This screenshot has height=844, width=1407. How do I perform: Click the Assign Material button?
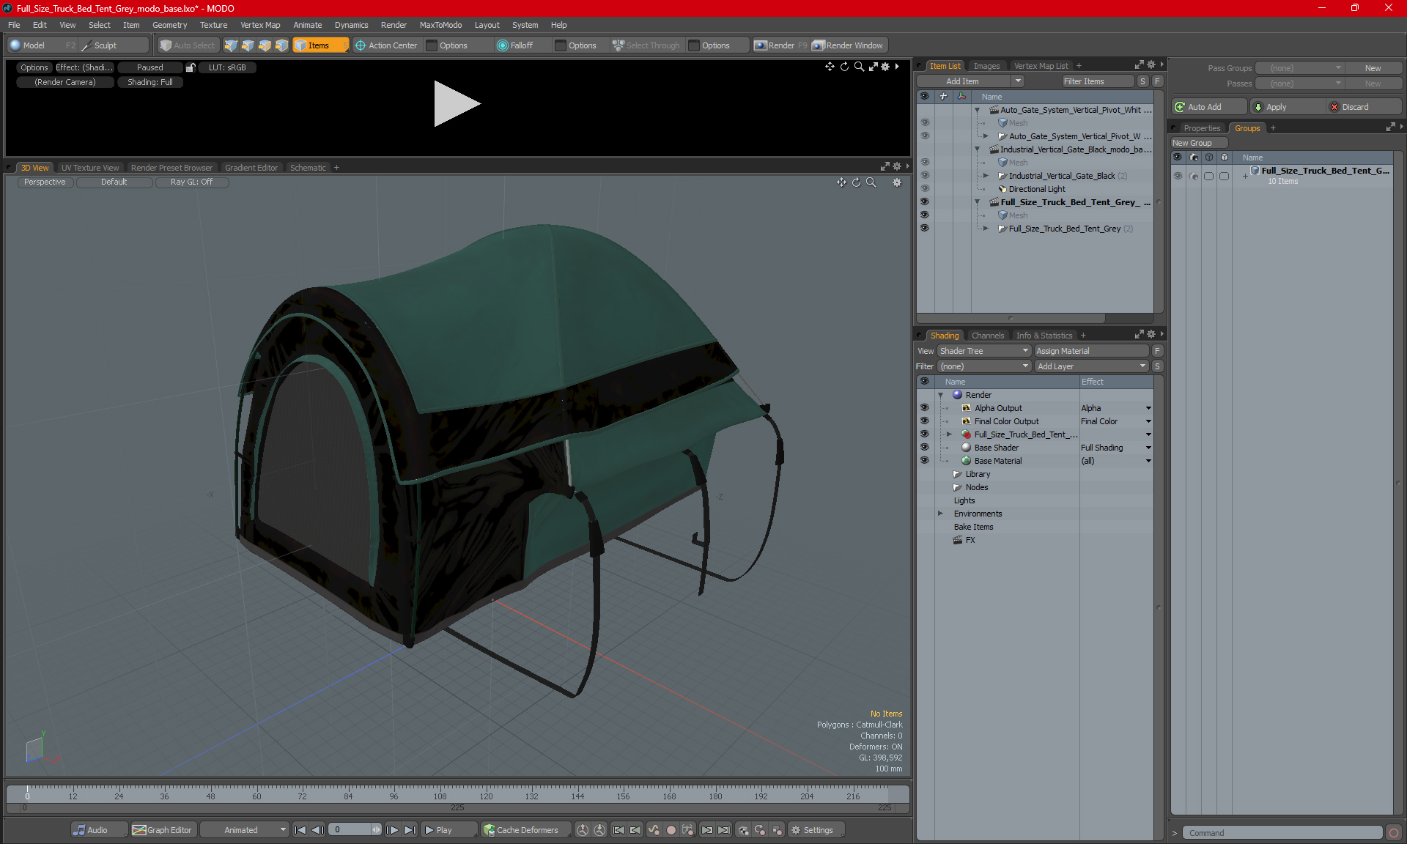click(1090, 351)
